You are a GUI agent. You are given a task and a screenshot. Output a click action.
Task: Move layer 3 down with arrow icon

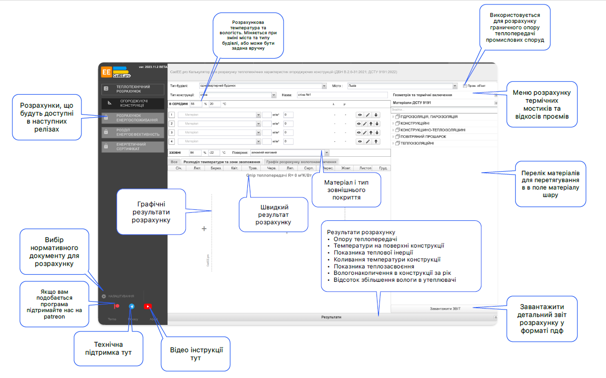tap(377, 132)
